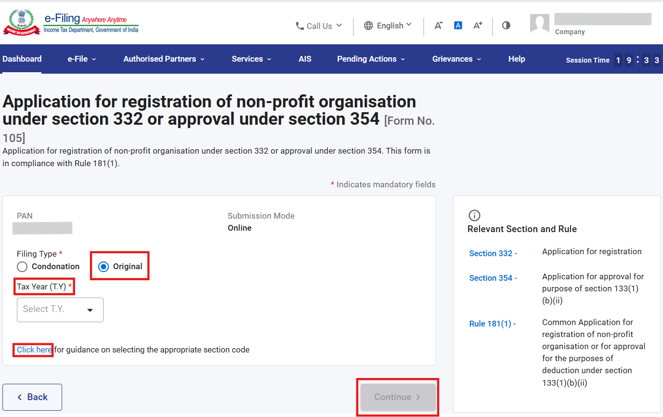Viewport: 663px width, 417px height.
Task: Expand the Authorised Partners menu
Action: tap(164, 59)
